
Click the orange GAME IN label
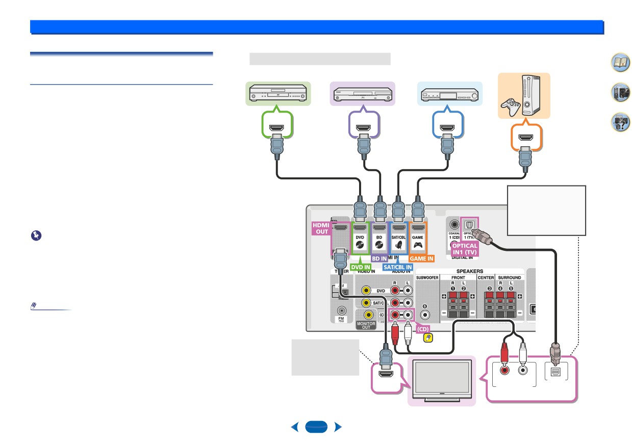tap(422, 259)
